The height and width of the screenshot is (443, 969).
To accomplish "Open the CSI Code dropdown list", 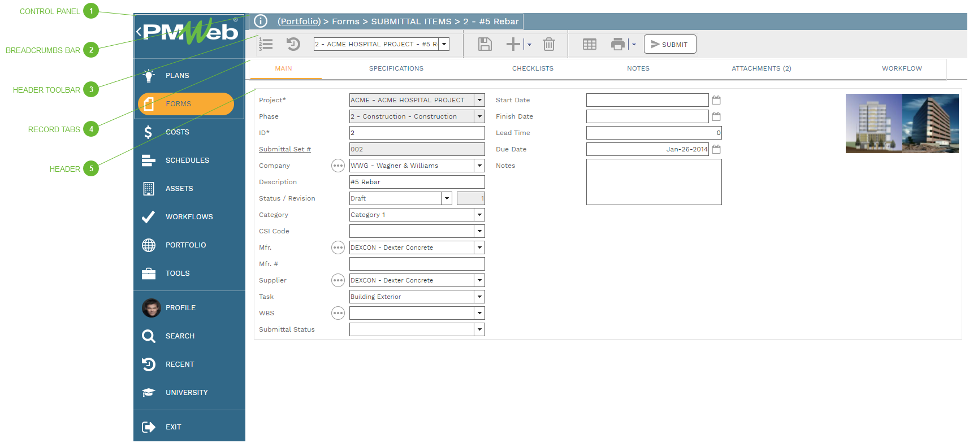I will coord(479,231).
